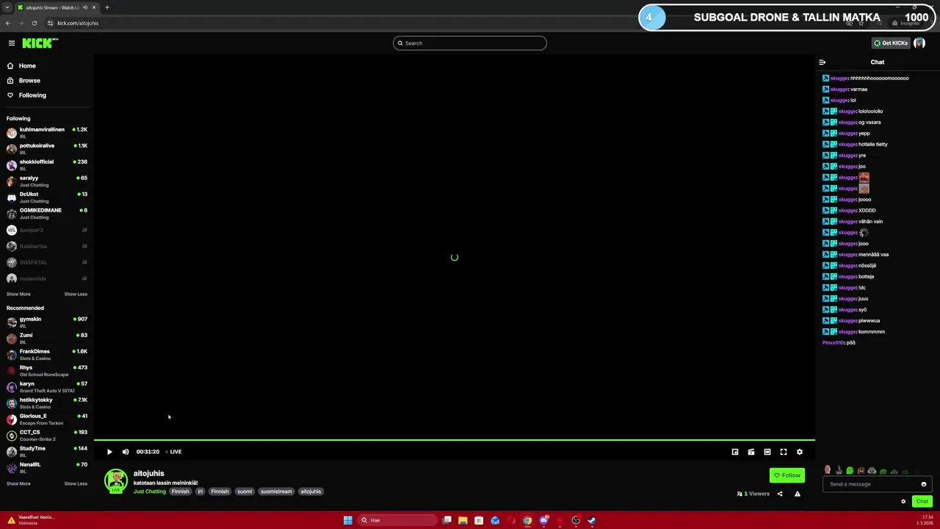
Task: Open the Windows Start menu
Action: click(348, 520)
